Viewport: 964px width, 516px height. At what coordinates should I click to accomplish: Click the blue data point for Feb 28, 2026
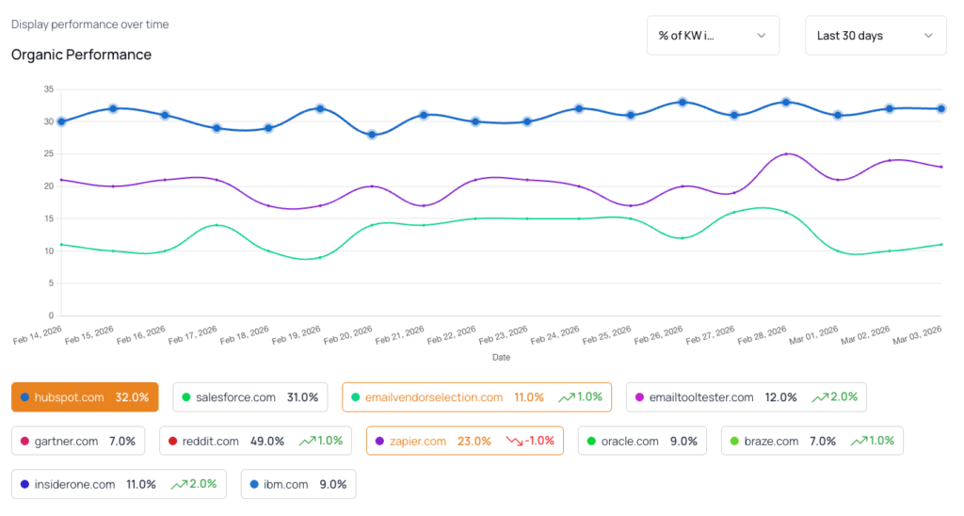(786, 102)
